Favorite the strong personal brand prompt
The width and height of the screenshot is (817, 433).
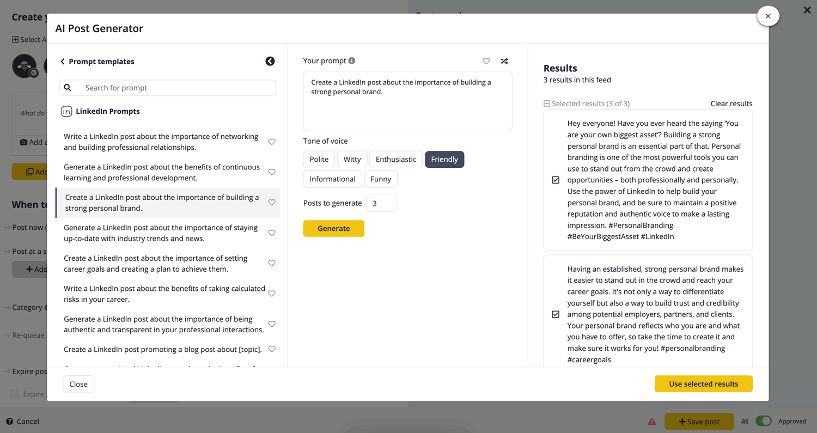[272, 203]
